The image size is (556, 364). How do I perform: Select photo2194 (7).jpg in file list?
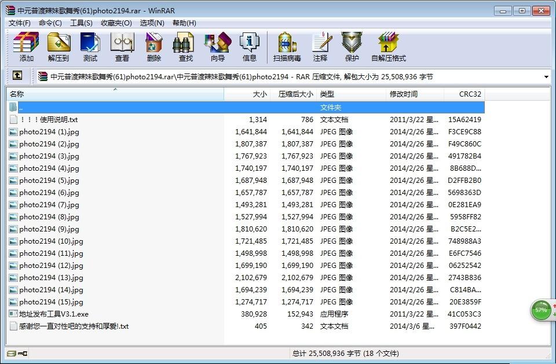[x=49, y=205]
